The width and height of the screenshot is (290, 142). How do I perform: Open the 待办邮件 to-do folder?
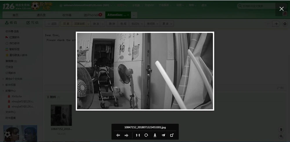pos(14,43)
